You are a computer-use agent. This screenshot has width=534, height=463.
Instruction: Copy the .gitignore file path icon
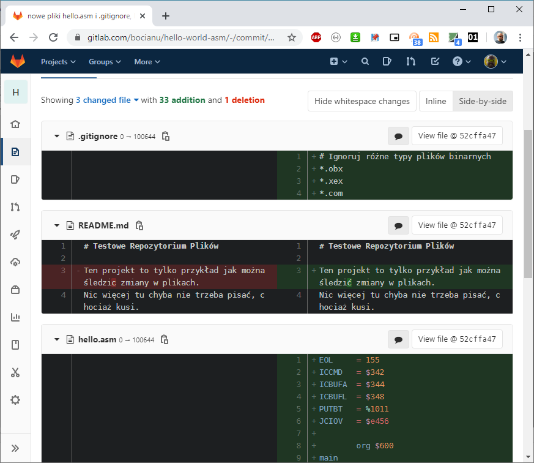165,136
